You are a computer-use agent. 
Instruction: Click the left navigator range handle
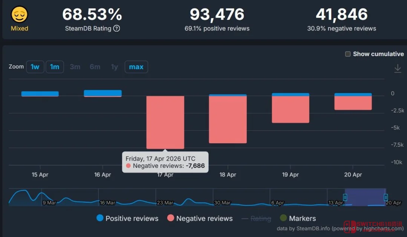pos(345,197)
